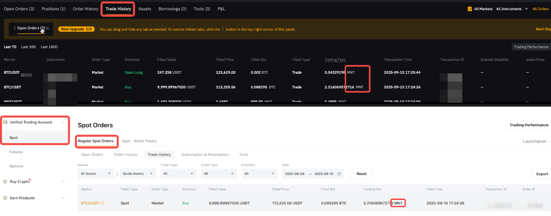Viewport: 551px width, 216px height.
Task: Click the Buy Crypto coin icon in sidebar
Action: point(5,182)
